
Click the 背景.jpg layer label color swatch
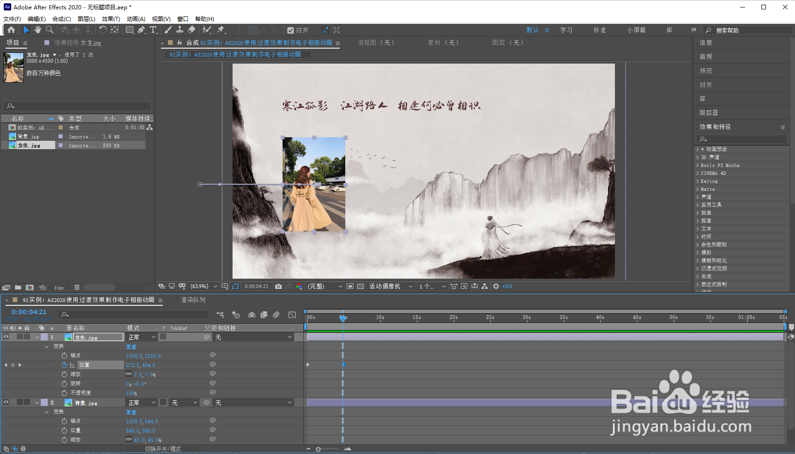tap(44, 403)
